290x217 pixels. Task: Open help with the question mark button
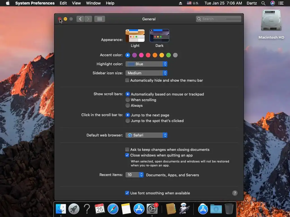pos(235,193)
